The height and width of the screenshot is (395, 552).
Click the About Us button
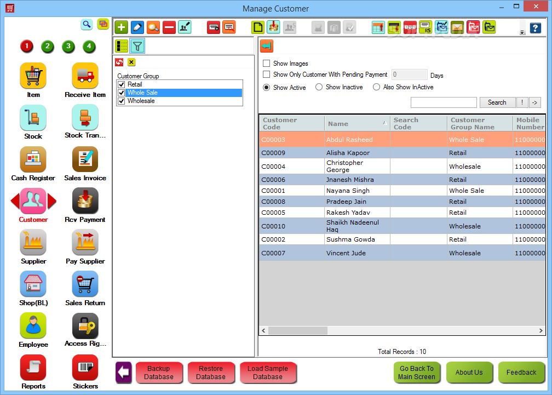click(469, 373)
